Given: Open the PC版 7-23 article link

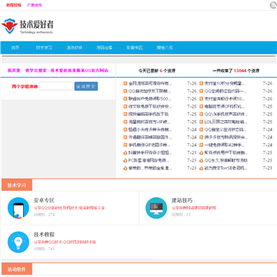Looking at the screenshot, I should [x=149, y=160].
